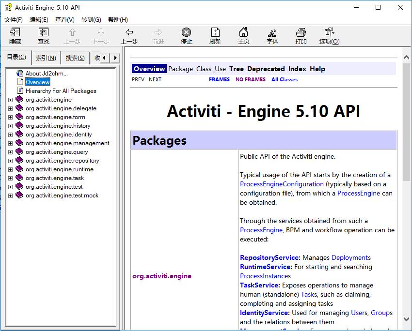Screen dimensions: 412x331
Task: Switch to the 索引(N) tab
Action: click(46, 57)
